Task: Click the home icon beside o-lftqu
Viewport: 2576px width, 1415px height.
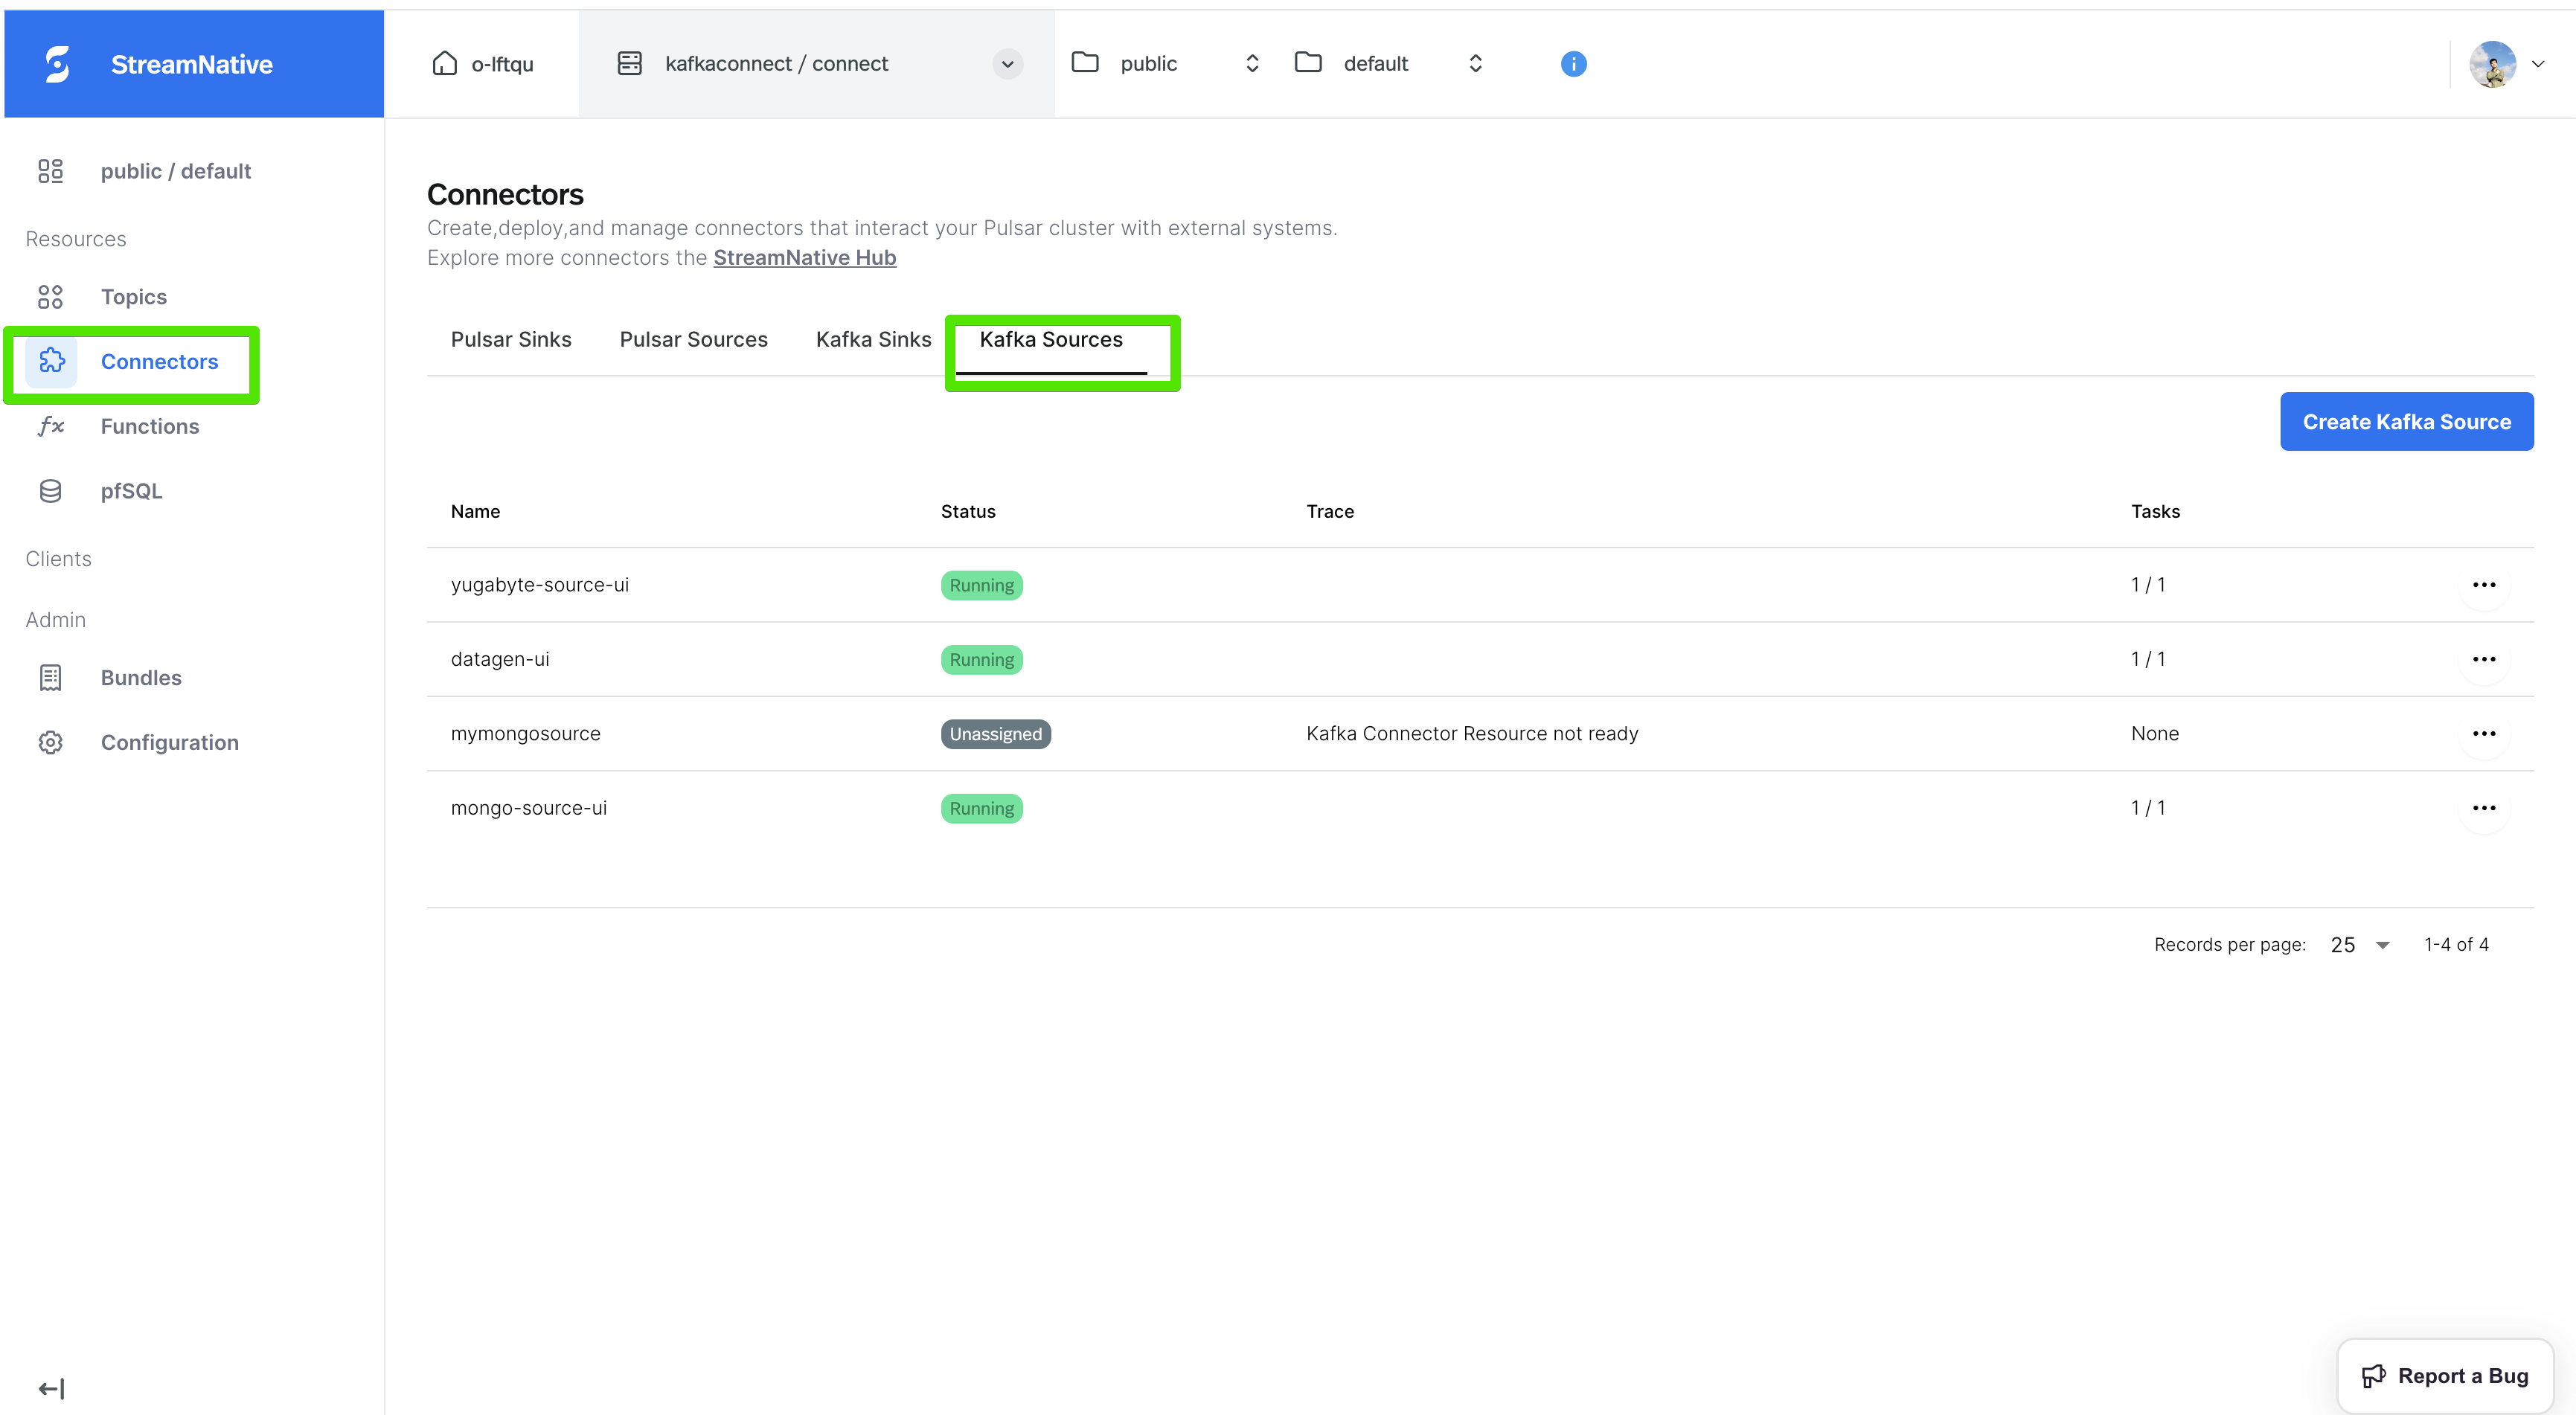Action: coord(444,64)
